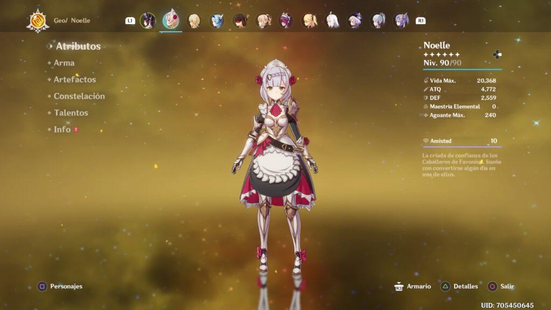Tap the R1 next character button
This screenshot has width=551, height=310.
(x=420, y=21)
